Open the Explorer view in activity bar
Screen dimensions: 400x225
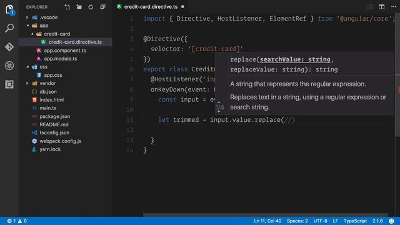click(x=9, y=10)
